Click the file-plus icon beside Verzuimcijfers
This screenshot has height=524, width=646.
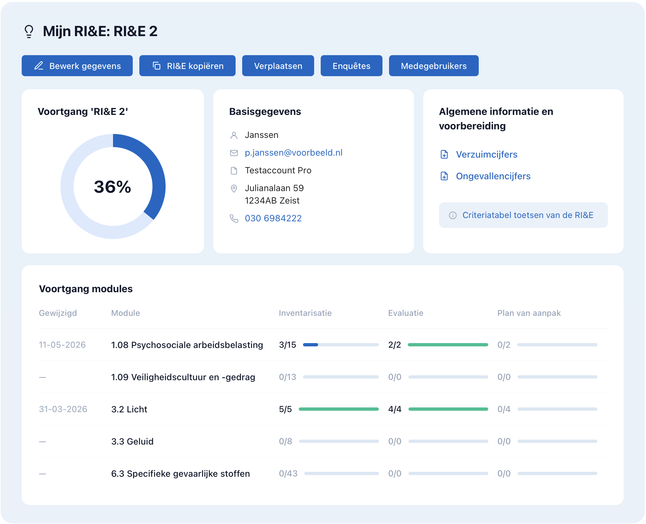tap(444, 154)
